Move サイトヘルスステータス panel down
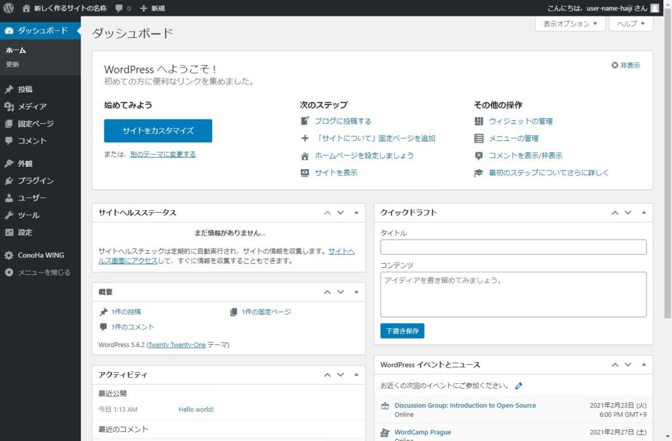The width and height of the screenshot is (672, 441). [x=341, y=213]
